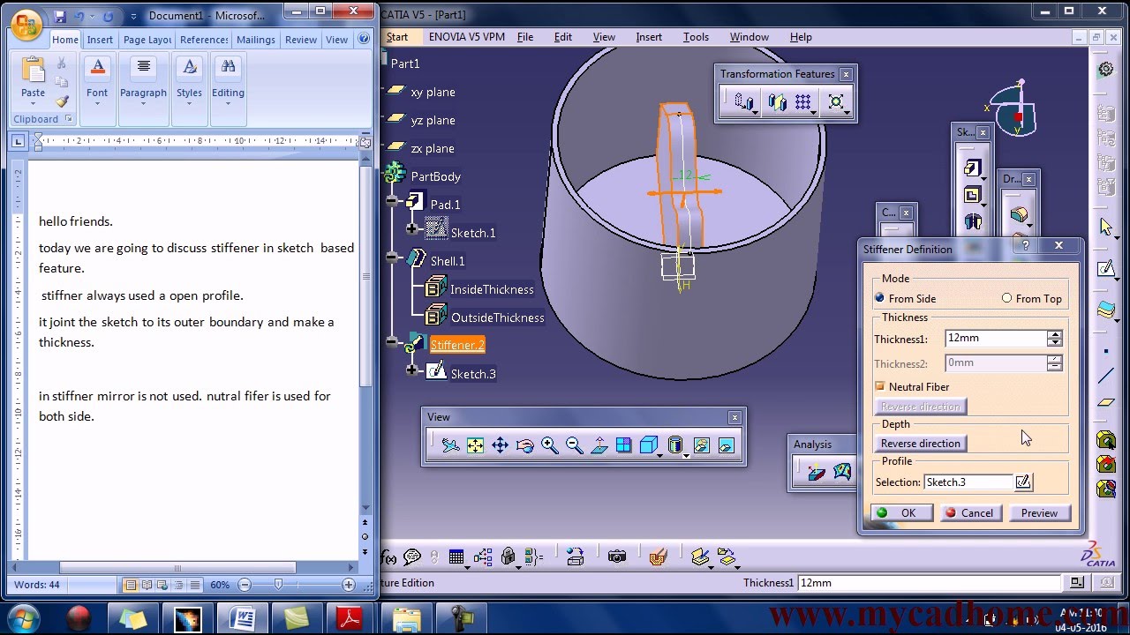Click Fit All In icon in View toolbar

475,446
